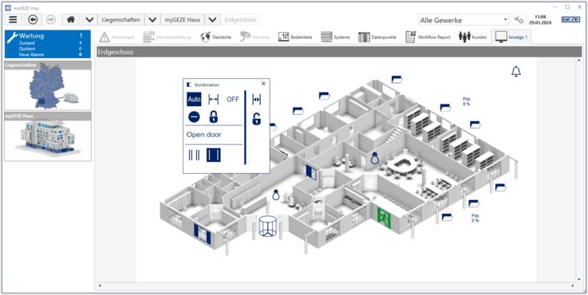Click the Erdgeschoss breadcrumb button

tap(240, 19)
